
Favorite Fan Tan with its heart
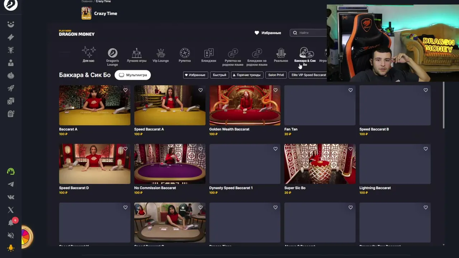pos(351,90)
